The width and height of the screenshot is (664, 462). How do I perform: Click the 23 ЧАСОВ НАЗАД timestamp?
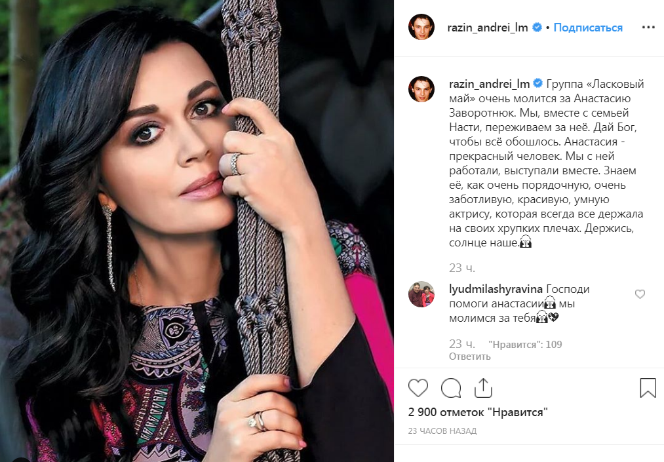[442, 431]
